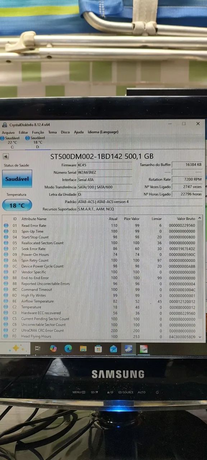Click the status circle for Current Pending Sector Count
The height and width of the screenshot is (460, 207).
(x=6, y=319)
